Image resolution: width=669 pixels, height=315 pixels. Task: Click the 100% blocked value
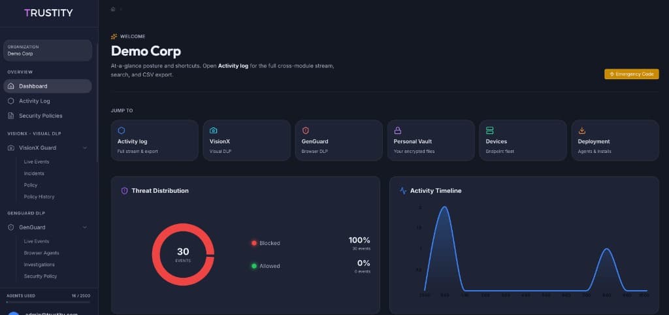[359, 240]
